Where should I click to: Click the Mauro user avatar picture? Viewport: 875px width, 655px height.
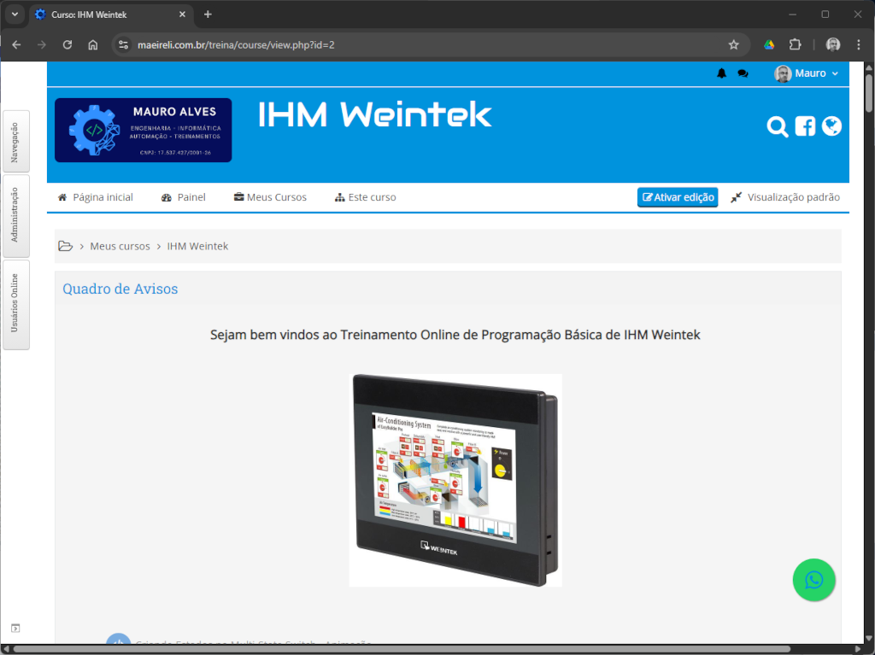point(783,73)
